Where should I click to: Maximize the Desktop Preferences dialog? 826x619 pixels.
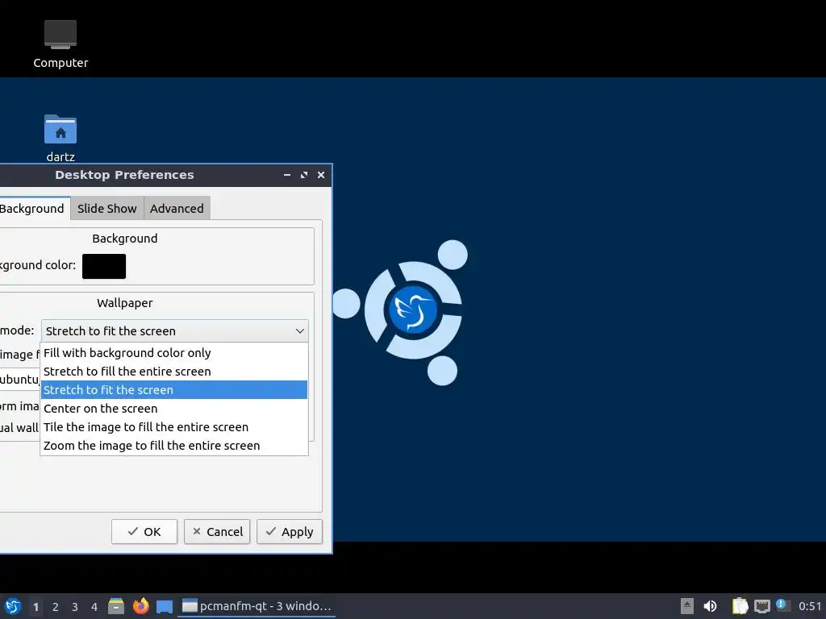click(304, 175)
